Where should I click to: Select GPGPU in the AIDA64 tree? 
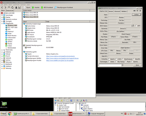pos(9,42)
